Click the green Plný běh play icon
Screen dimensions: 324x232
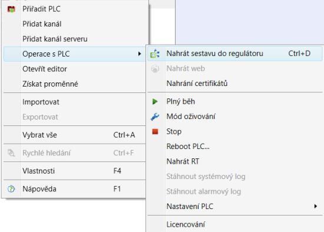coord(155,101)
